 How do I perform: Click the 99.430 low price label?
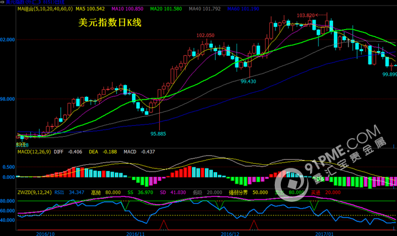(248, 82)
